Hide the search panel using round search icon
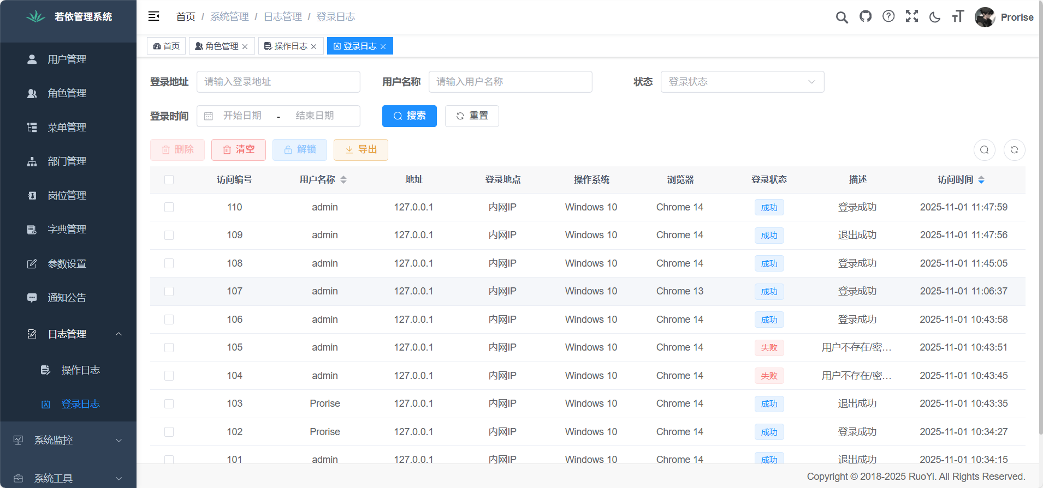1043x488 pixels. click(984, 150)
